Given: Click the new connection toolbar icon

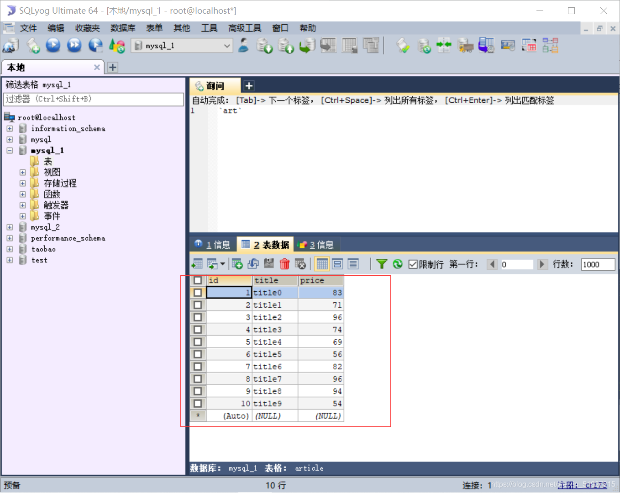Looking at the screenshot, I should (11, 46).
